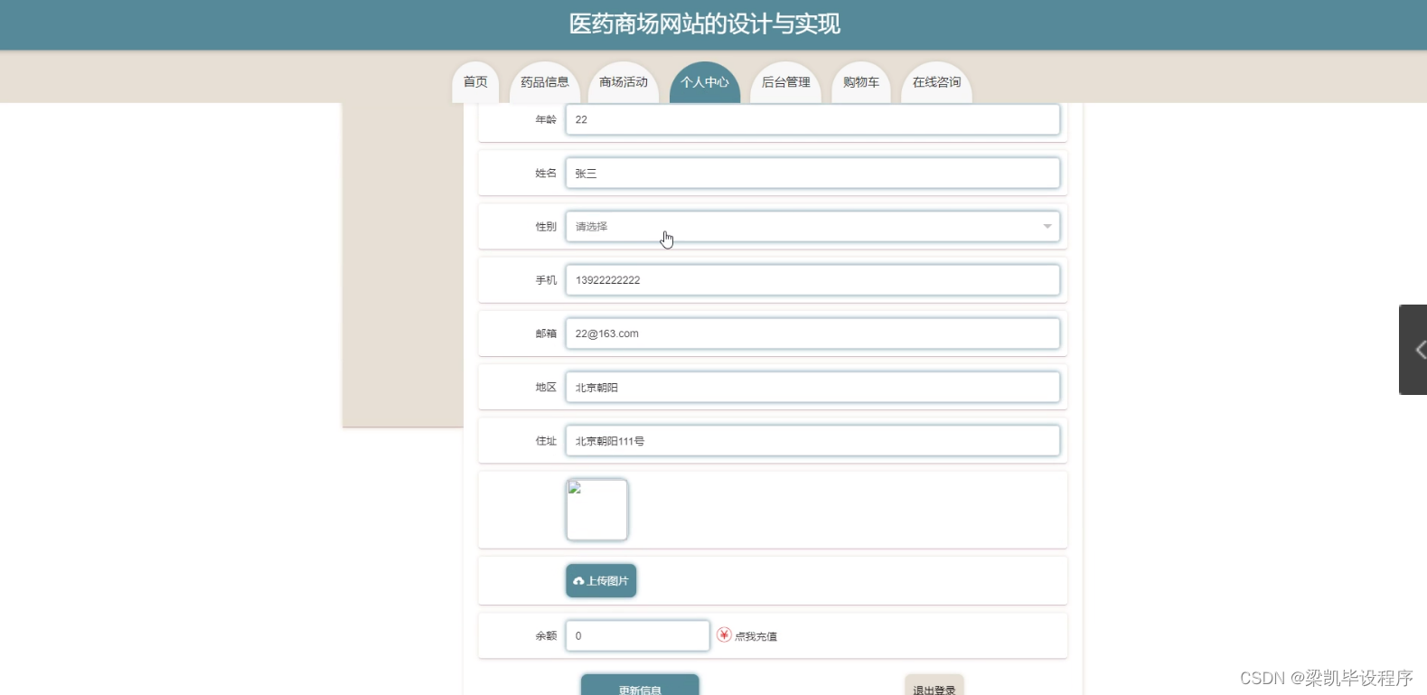
Task: Click the 点我充值 recharge link
Action: click(756, 636)
